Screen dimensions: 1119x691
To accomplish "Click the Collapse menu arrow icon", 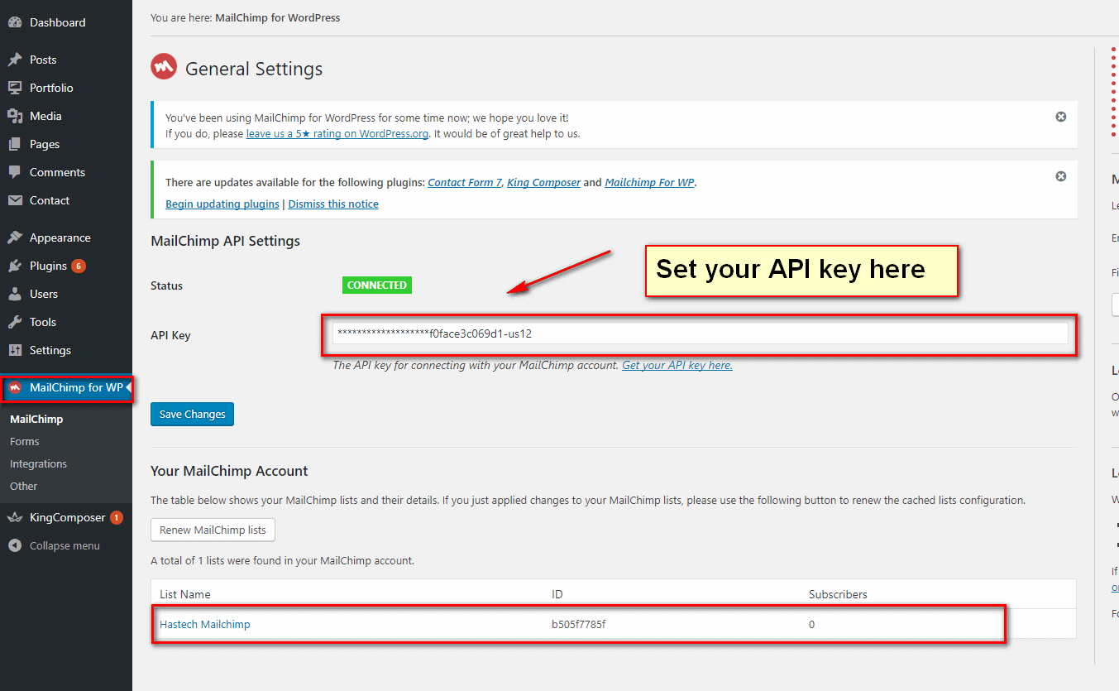I will [15, 545].
